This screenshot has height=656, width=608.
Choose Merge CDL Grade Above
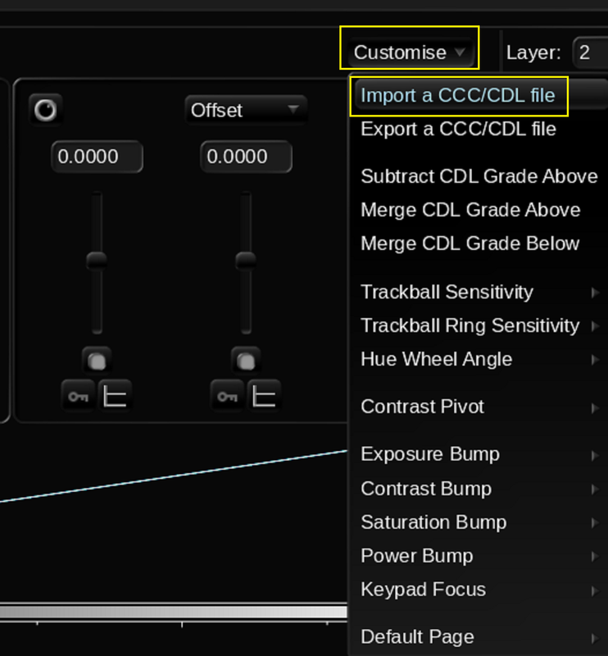(479, 210)
